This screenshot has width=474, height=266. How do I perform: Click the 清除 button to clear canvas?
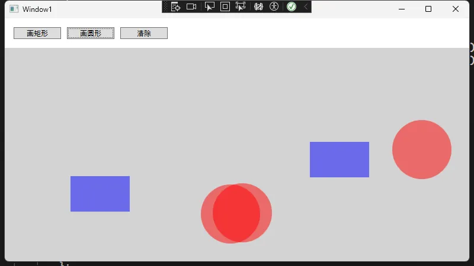(x=144, y=33)
